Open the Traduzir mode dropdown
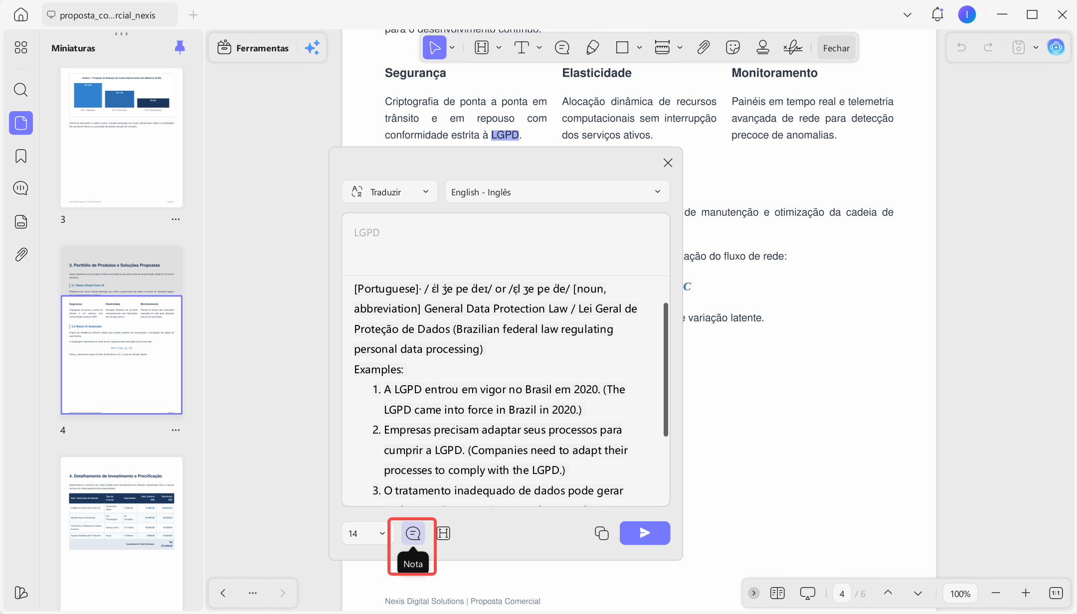 [390, 192]
